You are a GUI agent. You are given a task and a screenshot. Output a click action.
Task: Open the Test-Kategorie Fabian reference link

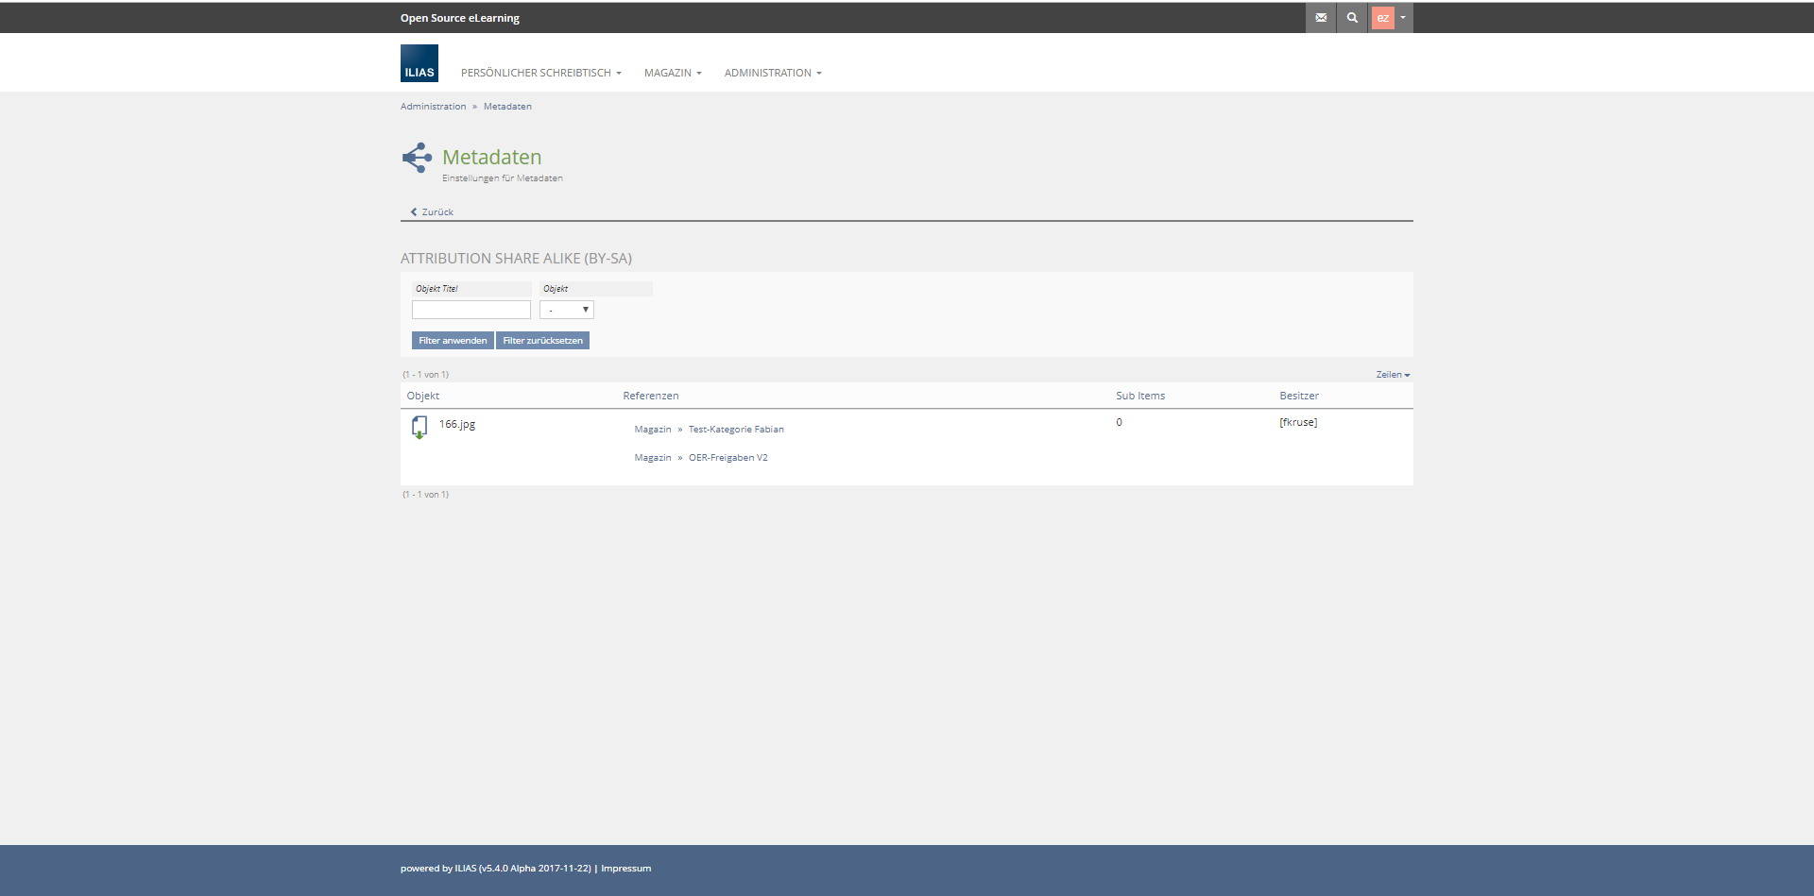(x=736, y=430)
